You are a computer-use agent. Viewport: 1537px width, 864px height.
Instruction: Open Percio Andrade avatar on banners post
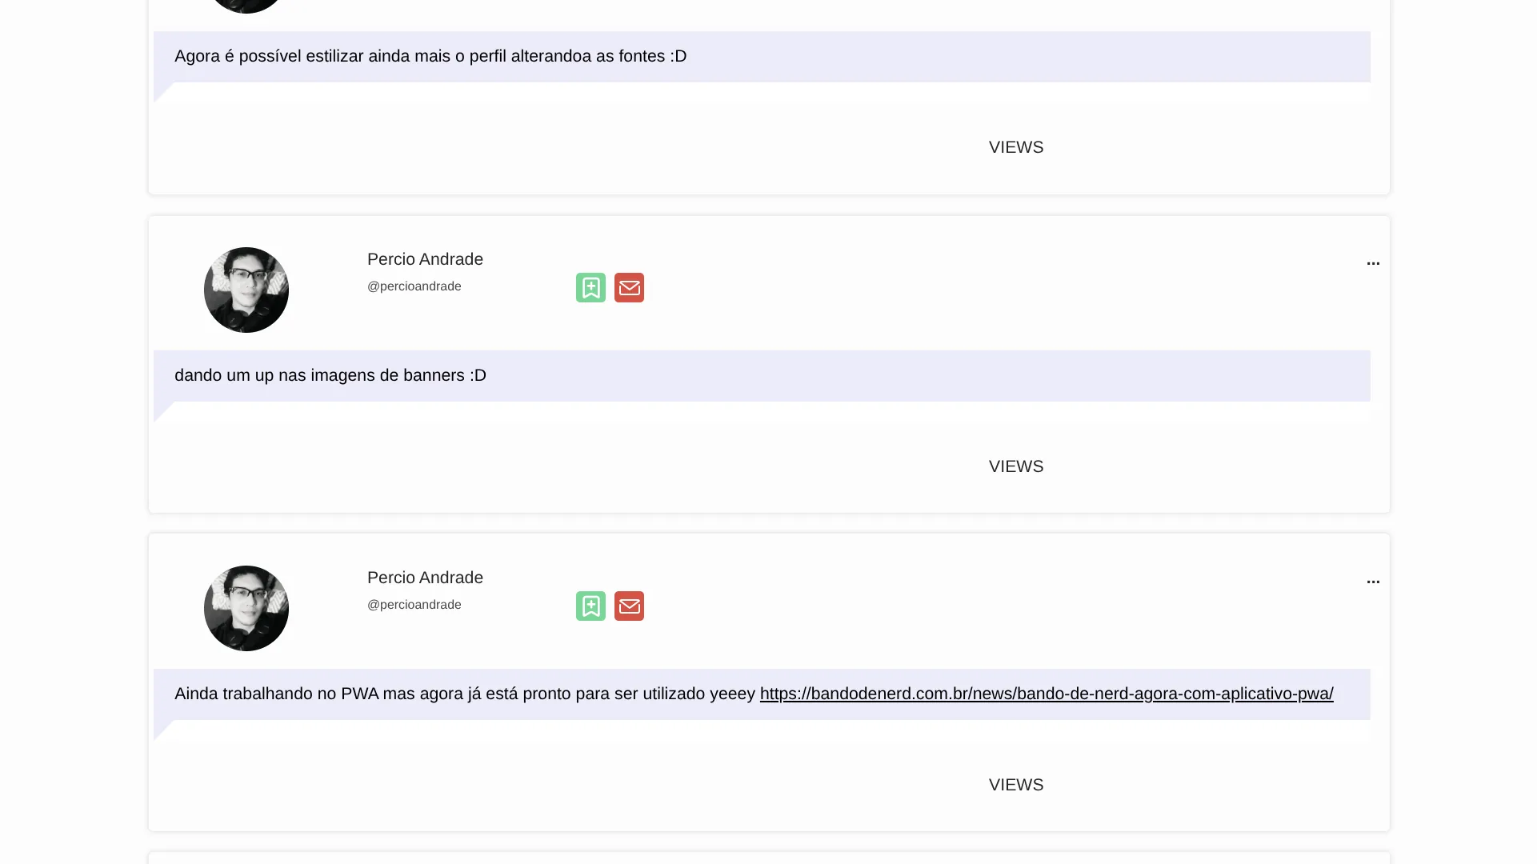point(246,290)
